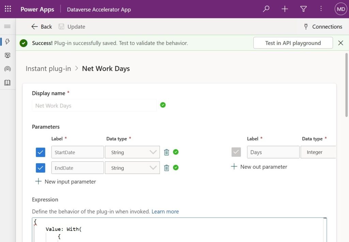349x242 pixels.
Task: Click Back in the command bar
Action: pyautogui.click(x=42, y=27)
